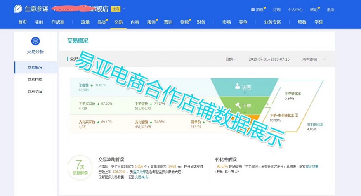This screenshot has height=196, width=361.
Task: Click the 交易分析 circular sidebar icon
Action: [x=35, y=41]
